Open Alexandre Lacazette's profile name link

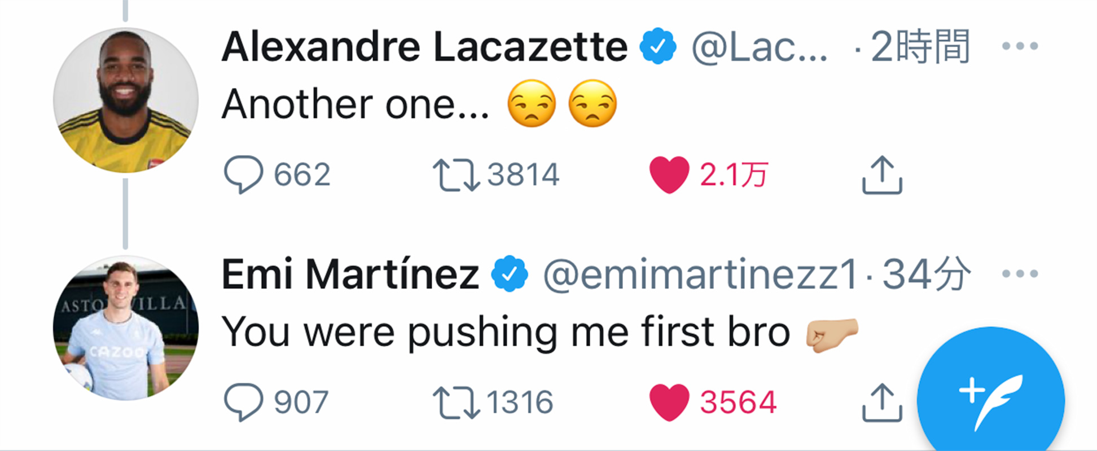pos(424,46)
